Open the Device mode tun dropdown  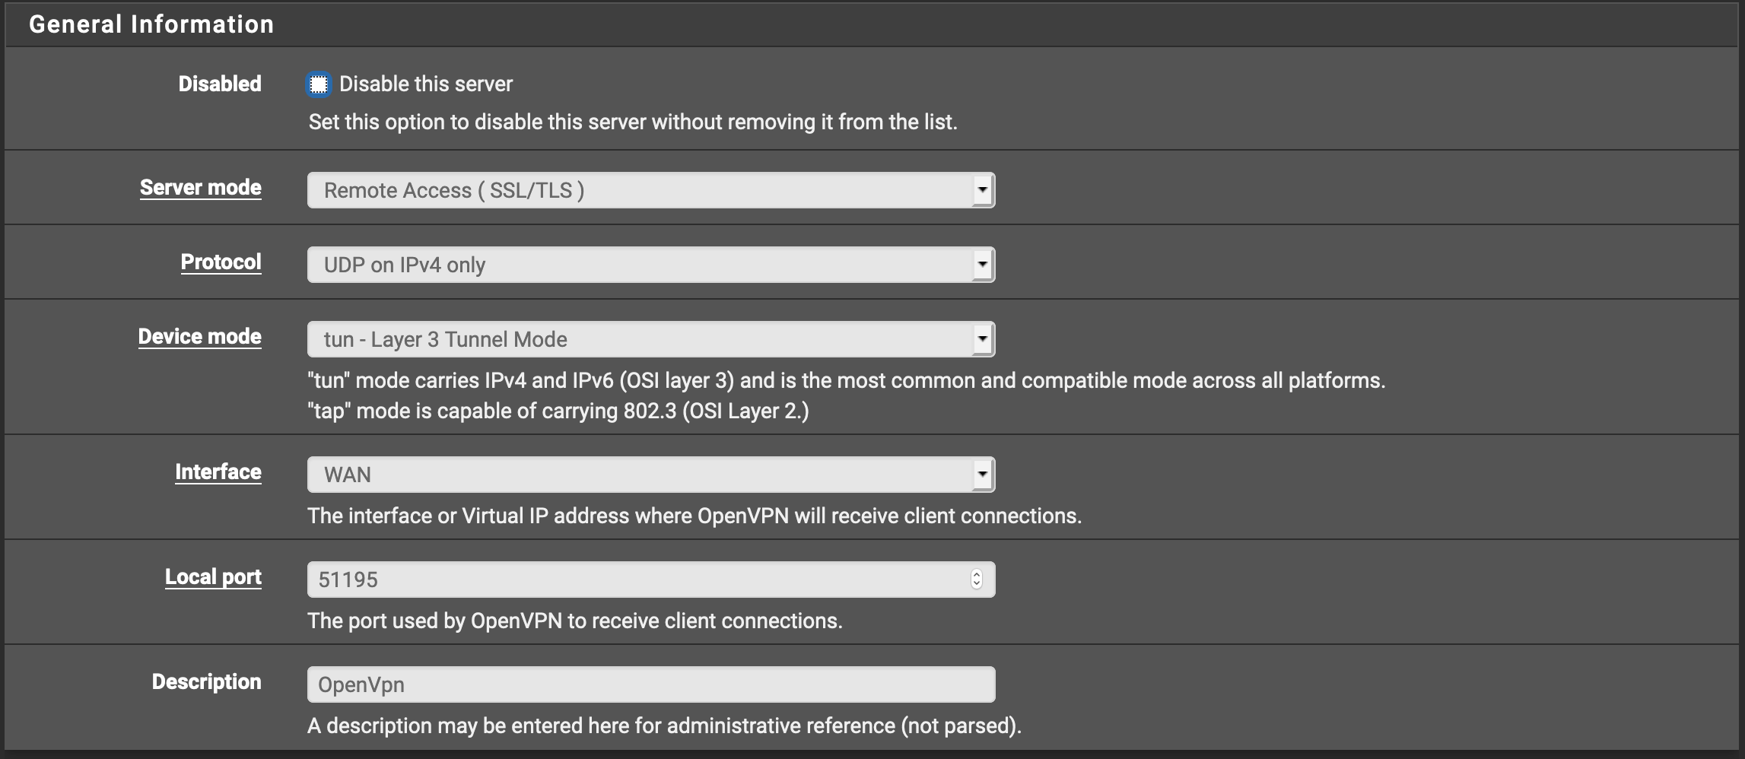650,339
